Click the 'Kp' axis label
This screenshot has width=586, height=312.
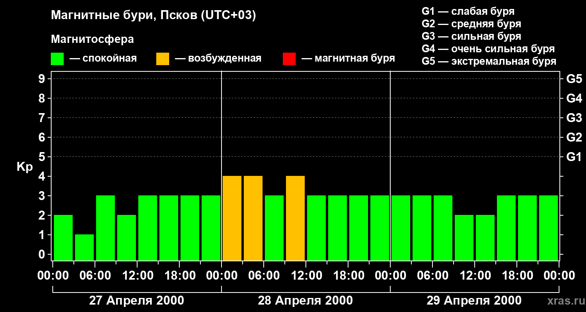tap(25, 167)
